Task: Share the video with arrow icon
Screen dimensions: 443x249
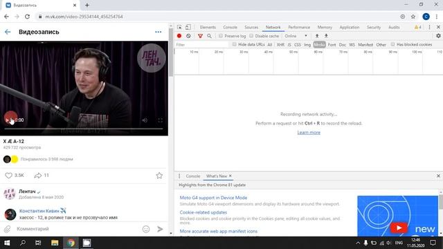Action: pyautogui.click(x=37, y=175)
